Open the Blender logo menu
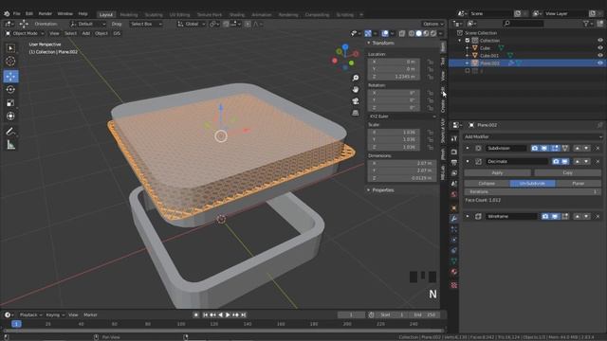This screenshot has height=341, width=607. 7,13
